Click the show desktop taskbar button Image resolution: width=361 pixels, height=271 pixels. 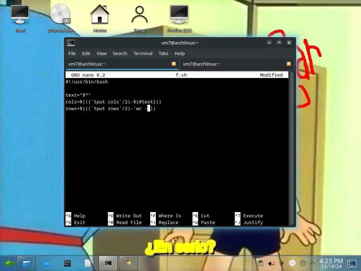(26, 263)
